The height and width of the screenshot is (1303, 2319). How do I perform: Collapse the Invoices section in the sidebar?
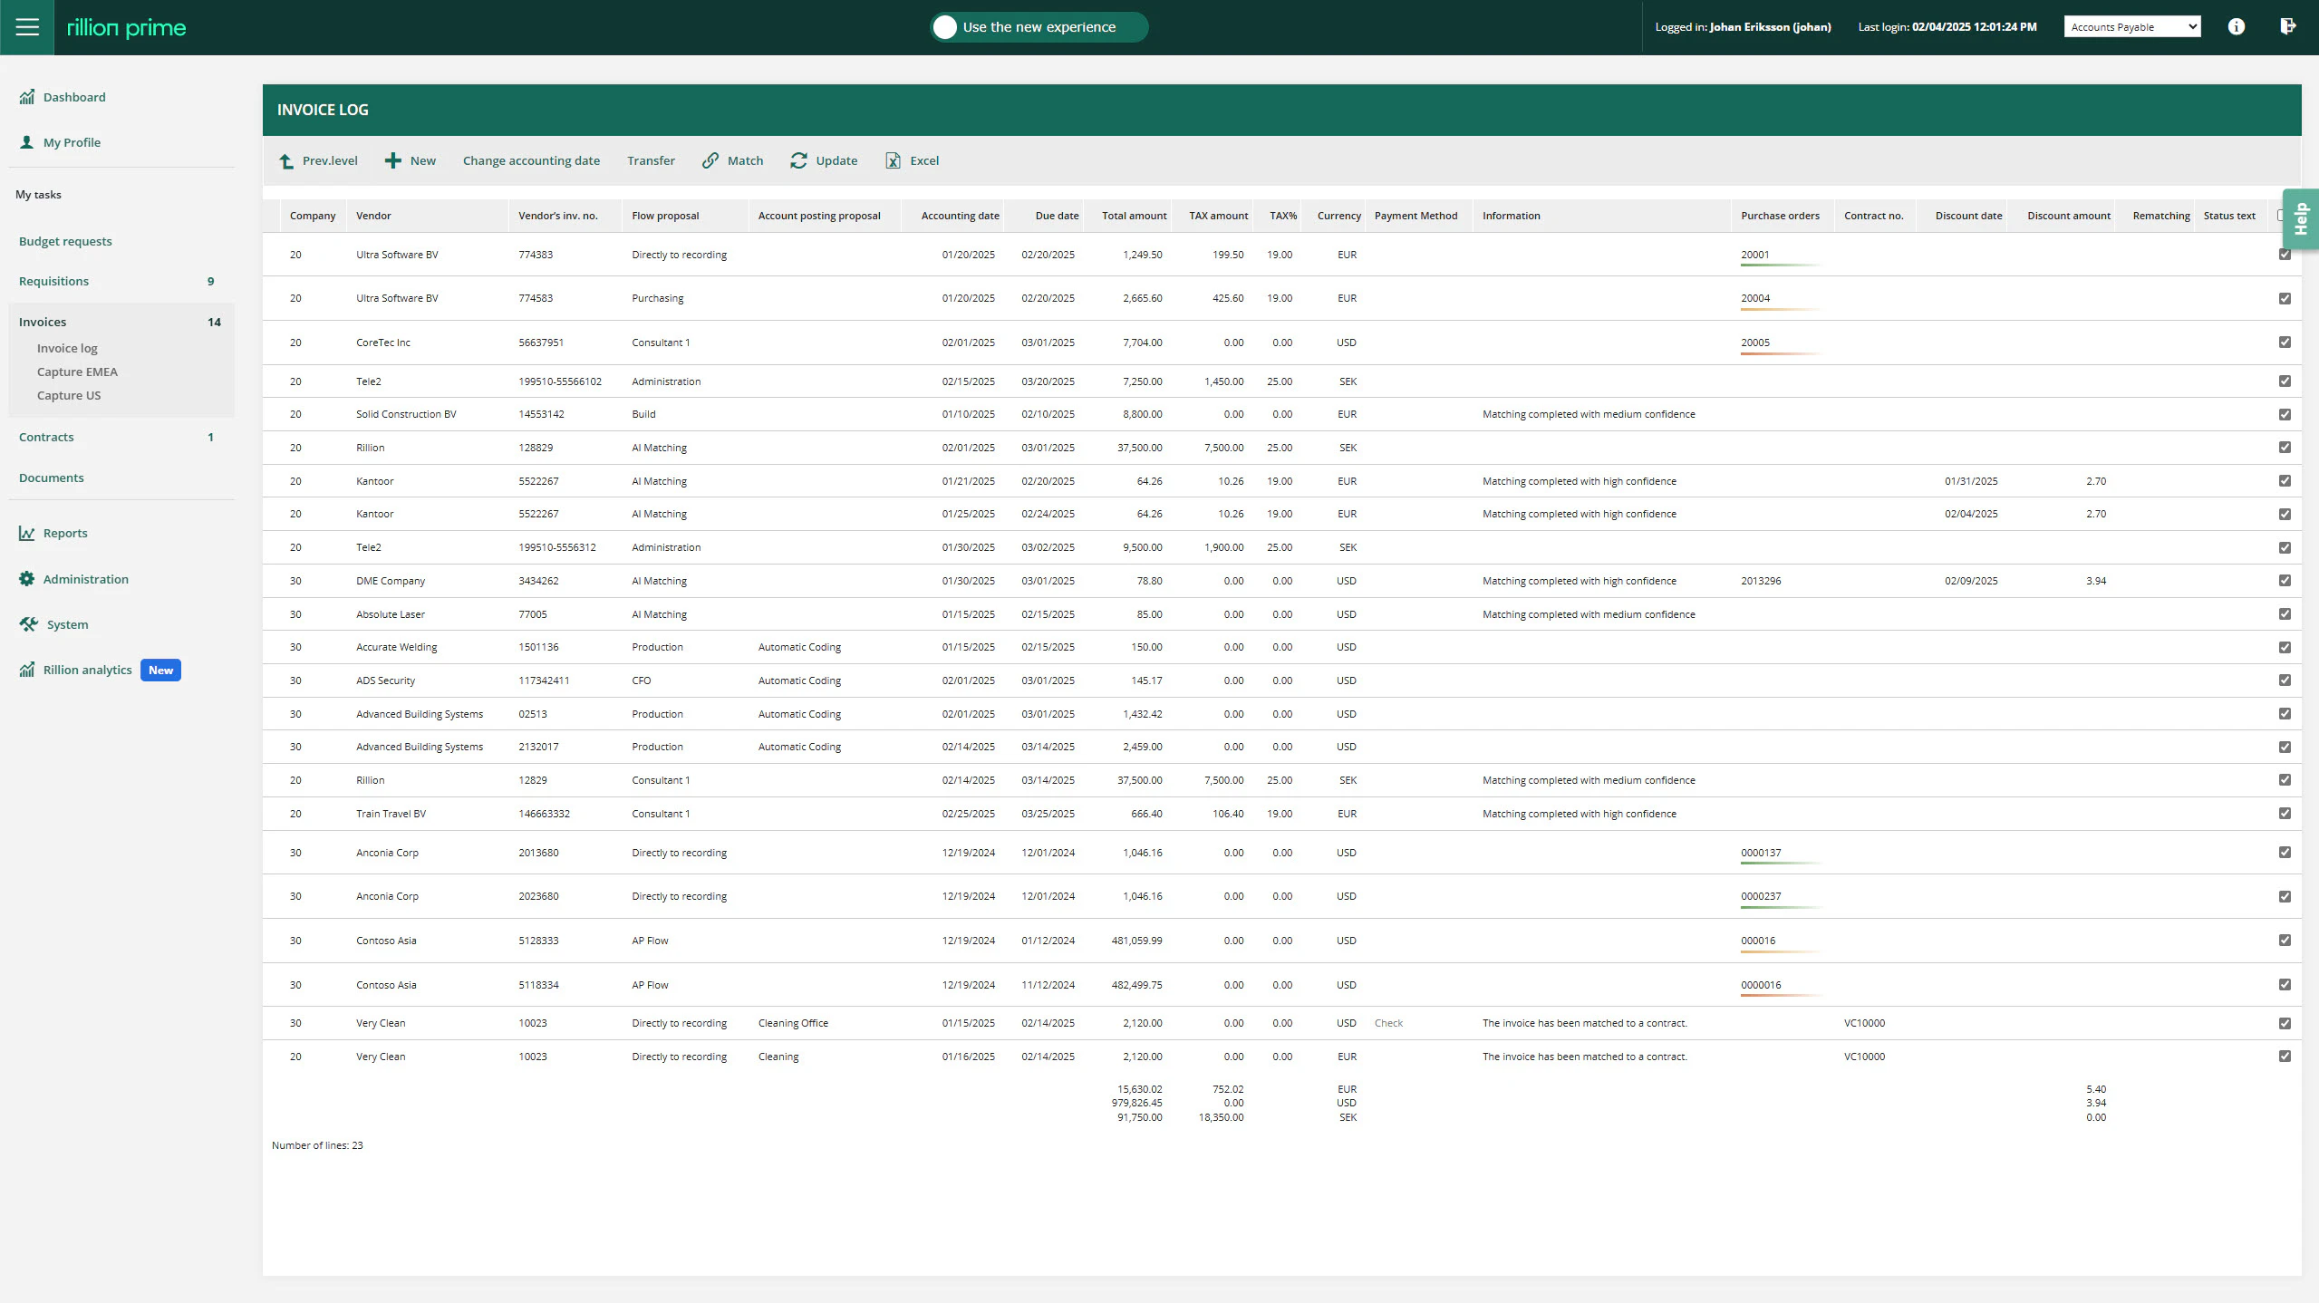42,321
